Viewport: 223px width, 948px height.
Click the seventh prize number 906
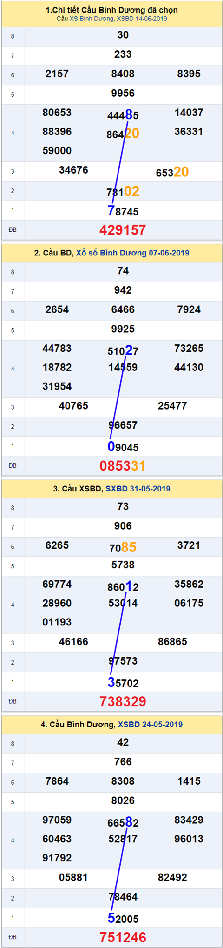pyautogui.click(x=123, y=526)
